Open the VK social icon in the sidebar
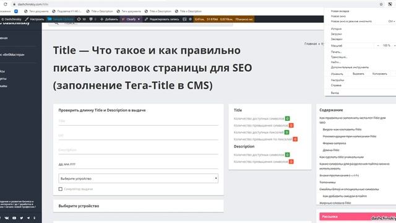The height and width of the screenshot is (223, 396). click(7, 218)
